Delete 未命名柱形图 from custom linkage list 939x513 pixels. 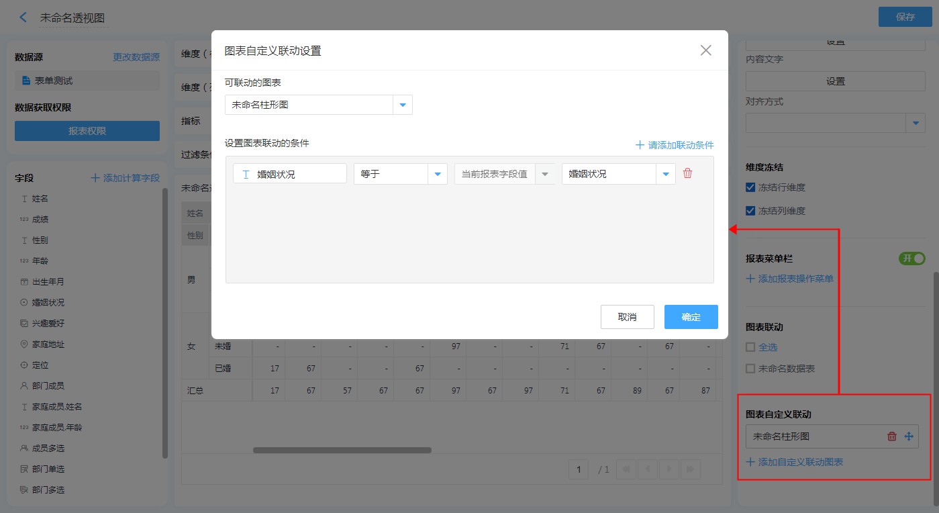point(892,436)
